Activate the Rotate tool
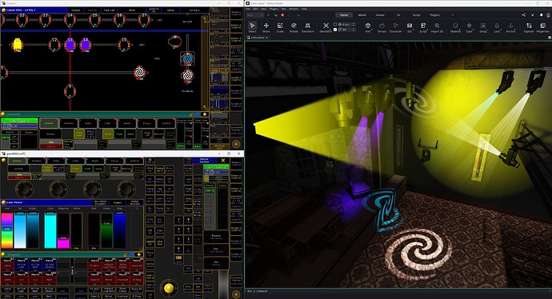552x299 pixels. 294,26
